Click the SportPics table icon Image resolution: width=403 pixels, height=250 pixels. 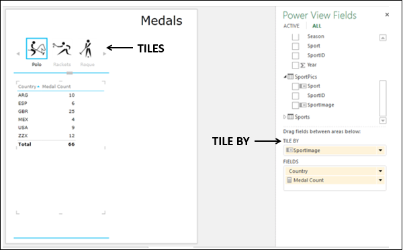(290, 77)
